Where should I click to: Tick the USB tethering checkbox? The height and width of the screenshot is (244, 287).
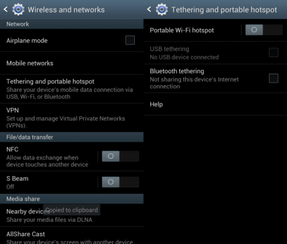coord(274,53)
